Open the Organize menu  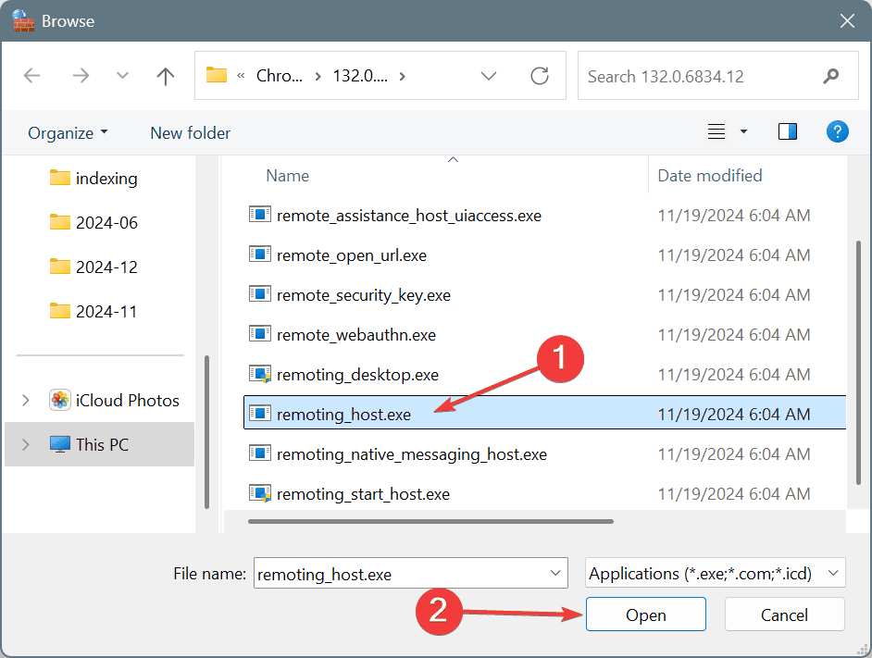pyautogui.click(x=68, y=132)
